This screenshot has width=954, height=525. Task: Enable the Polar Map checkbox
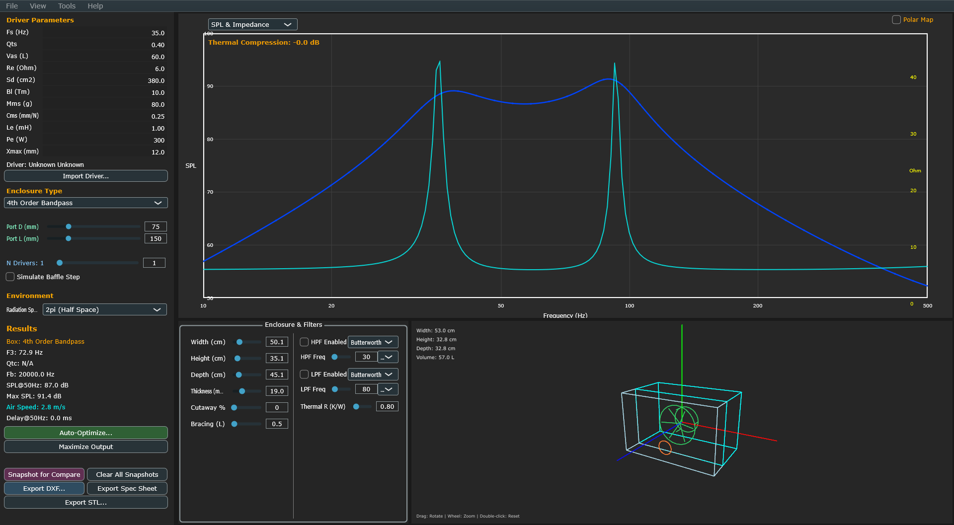coord(896,20)
